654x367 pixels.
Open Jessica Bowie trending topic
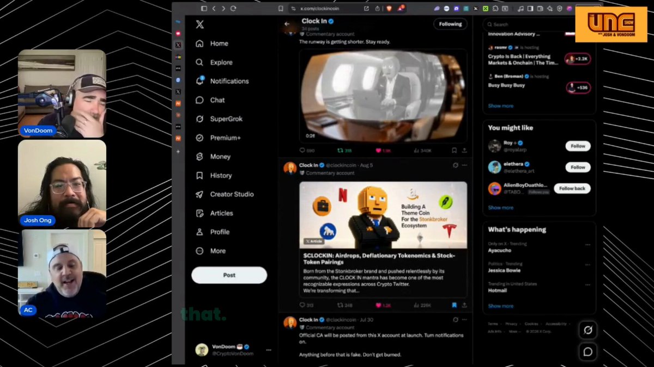pyautogui.click(x=504, y=270)
